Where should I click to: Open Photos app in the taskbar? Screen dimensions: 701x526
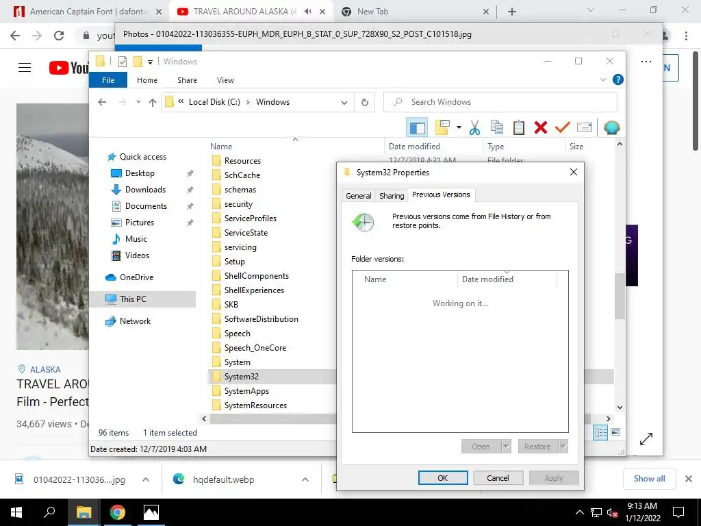point(151,512)
